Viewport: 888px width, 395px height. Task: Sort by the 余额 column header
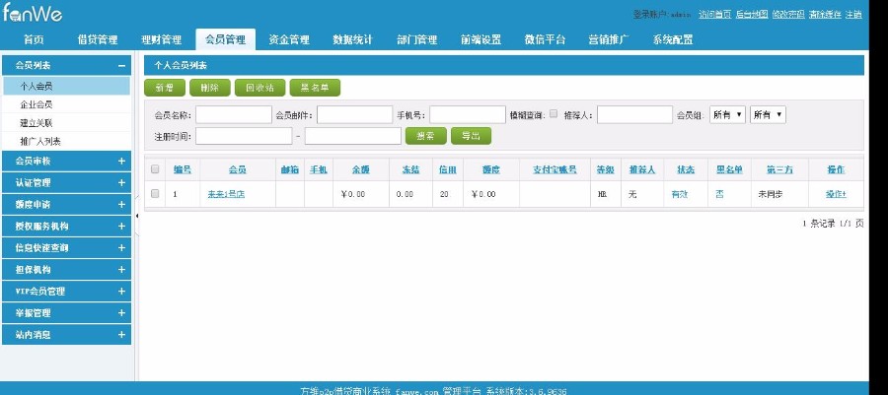pyautogui.click(x=361, y=169)
